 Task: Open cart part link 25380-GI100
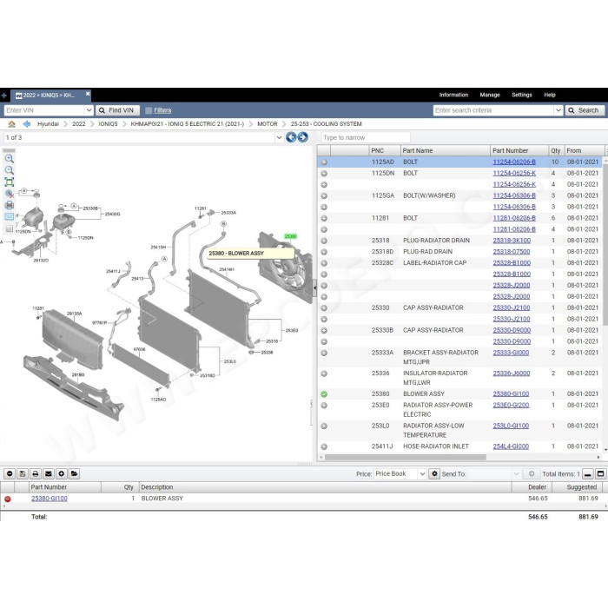tap(50, 499)
